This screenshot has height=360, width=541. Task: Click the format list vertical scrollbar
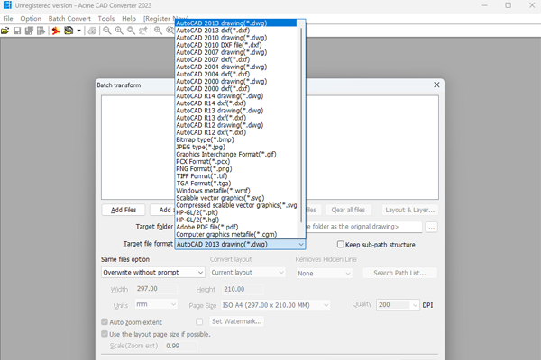click(301, 126)
